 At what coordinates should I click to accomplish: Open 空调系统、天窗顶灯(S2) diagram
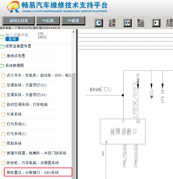tap(27, 85)
